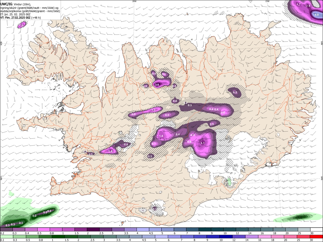Click the '20W' longitude label

tap(134, 1)
